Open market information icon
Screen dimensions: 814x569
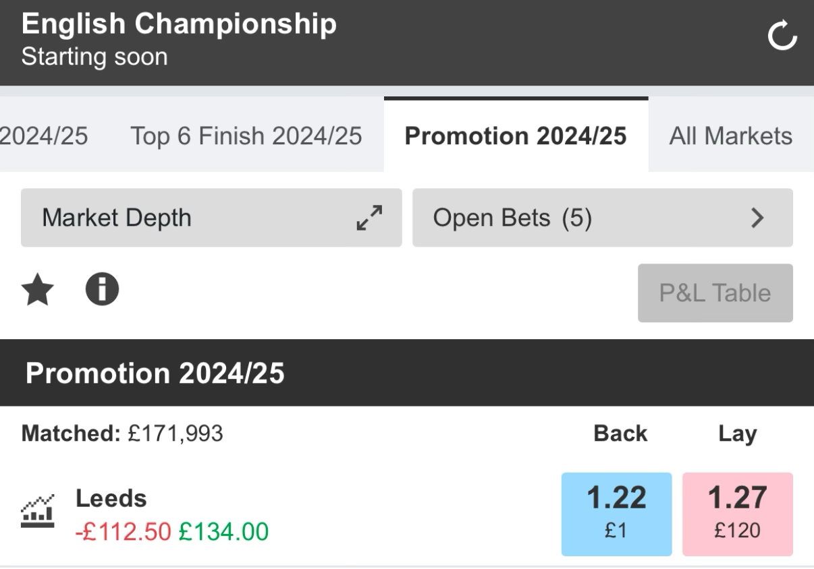coord(102,291)
